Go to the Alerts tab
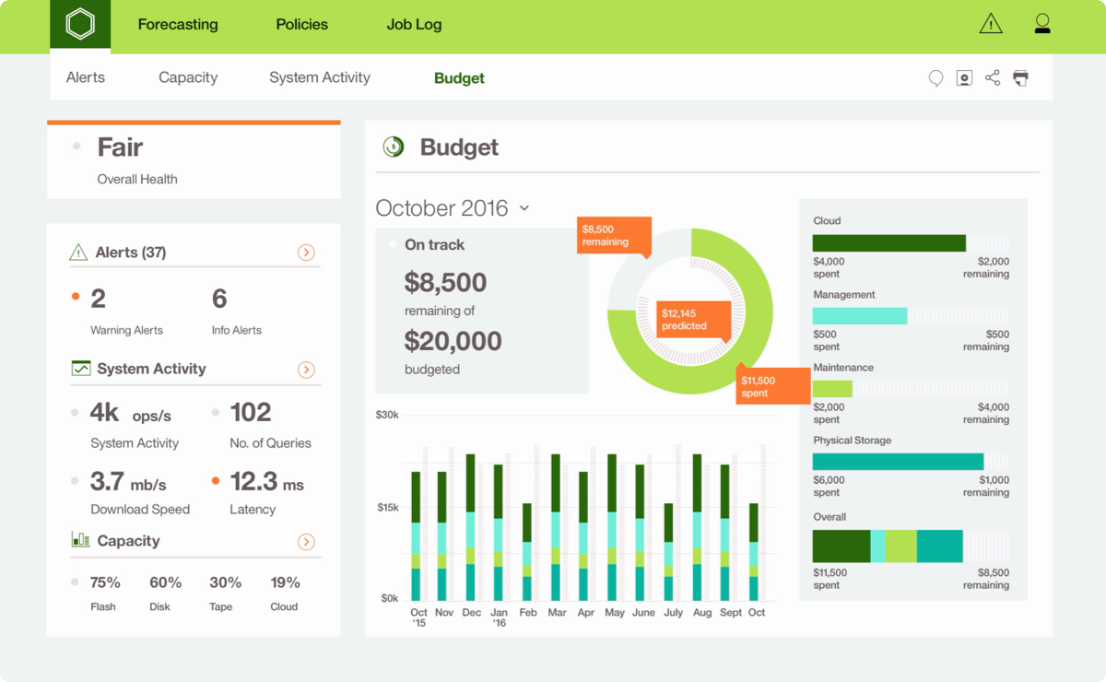The image size is (1106, 682). click(x=86, y=77)
